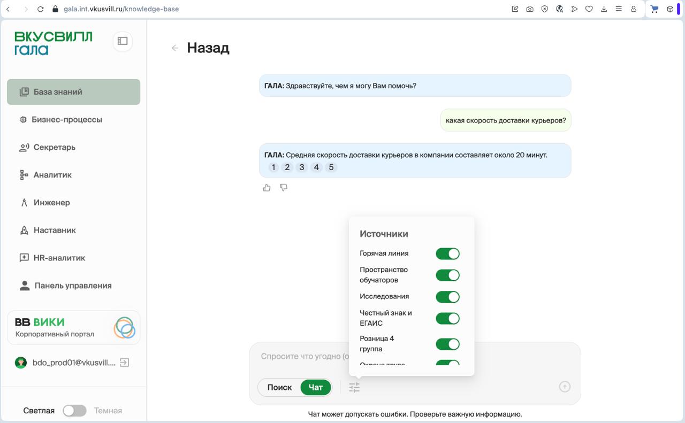The width and height of the screenshot is (685, 423).
Task: Click the thumbs down feedback icon
Action: 284,188
